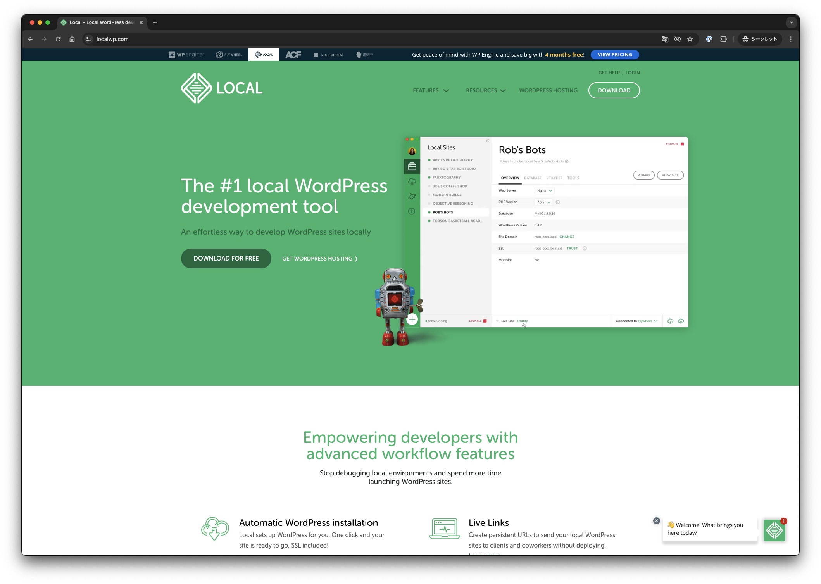Click the Live Links laptop icon

(x=445, y=529)
